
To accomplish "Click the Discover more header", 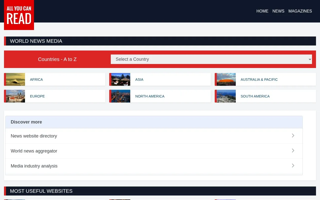I will (154, 122).
